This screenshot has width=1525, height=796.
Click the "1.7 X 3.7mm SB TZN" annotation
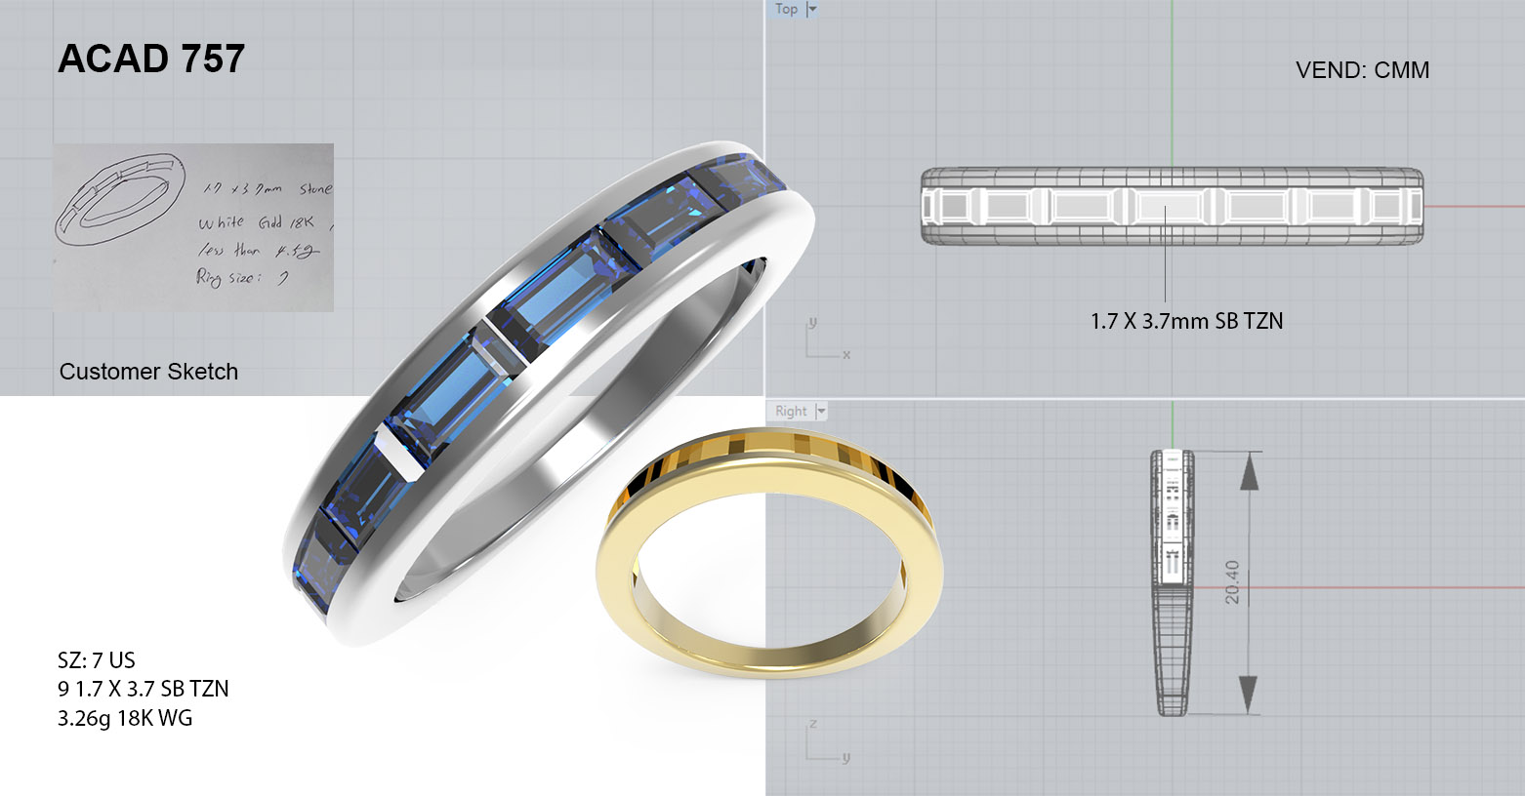coord(1186,321)
